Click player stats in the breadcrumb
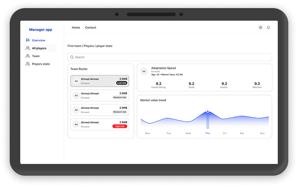Viewport: 298px width, 187px height. (104, 46)
